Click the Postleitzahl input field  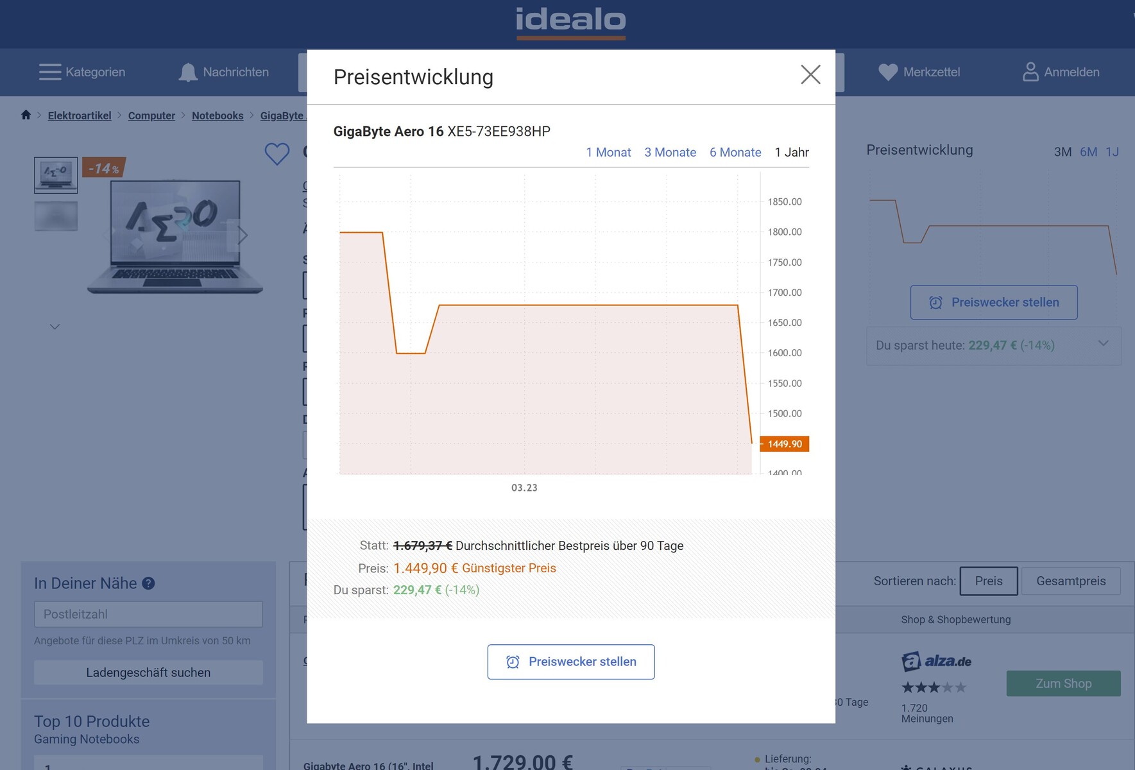tap(148, 614)
